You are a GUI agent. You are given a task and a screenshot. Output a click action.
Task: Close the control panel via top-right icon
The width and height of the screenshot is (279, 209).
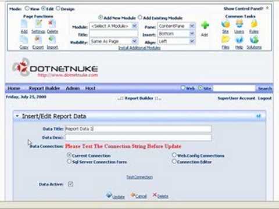point(267,8)
